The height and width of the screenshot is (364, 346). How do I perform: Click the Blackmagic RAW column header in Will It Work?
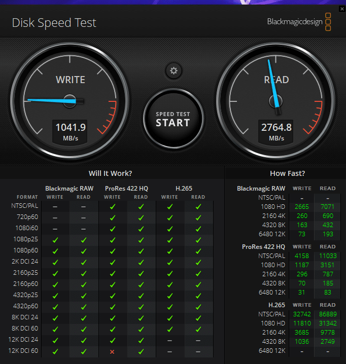[x=69, y=188]
